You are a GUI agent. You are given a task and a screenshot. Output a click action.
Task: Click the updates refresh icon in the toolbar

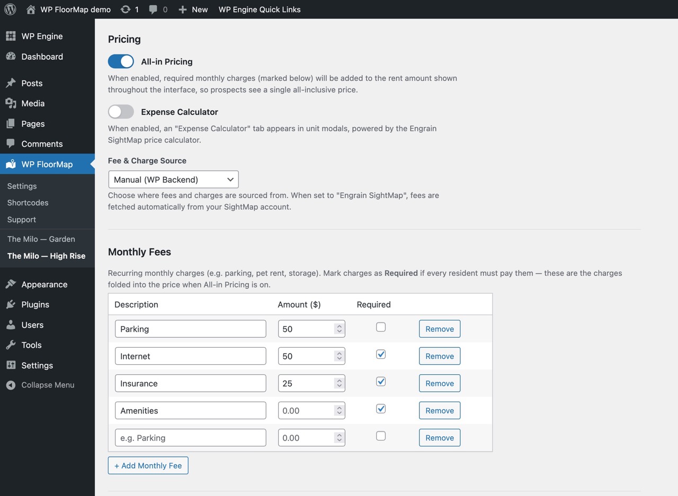pos(125,9)
